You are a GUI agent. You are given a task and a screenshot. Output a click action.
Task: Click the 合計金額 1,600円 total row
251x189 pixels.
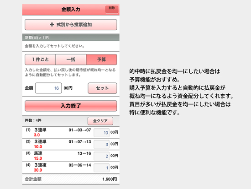click(71, 179)
